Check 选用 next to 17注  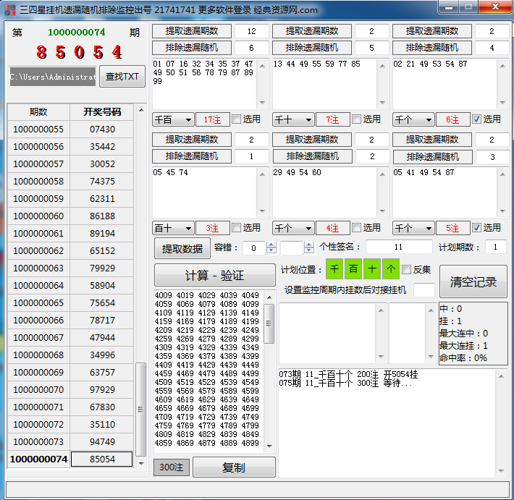coord(236,119)
